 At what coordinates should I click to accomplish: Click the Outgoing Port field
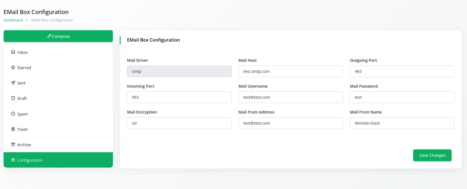402,71
